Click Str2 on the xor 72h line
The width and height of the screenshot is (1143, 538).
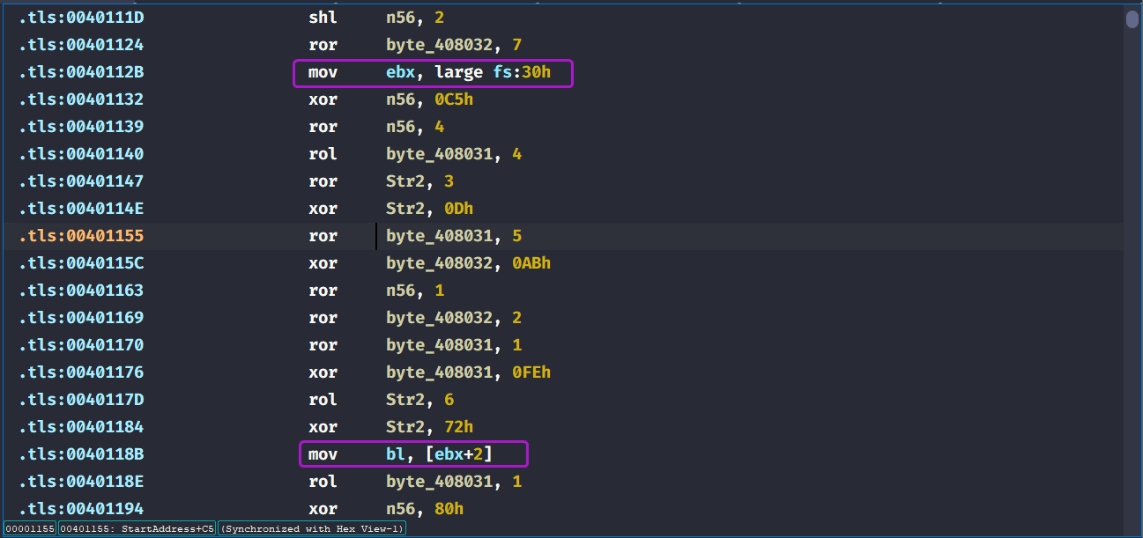pyautogui.click(x=404, y=427)
